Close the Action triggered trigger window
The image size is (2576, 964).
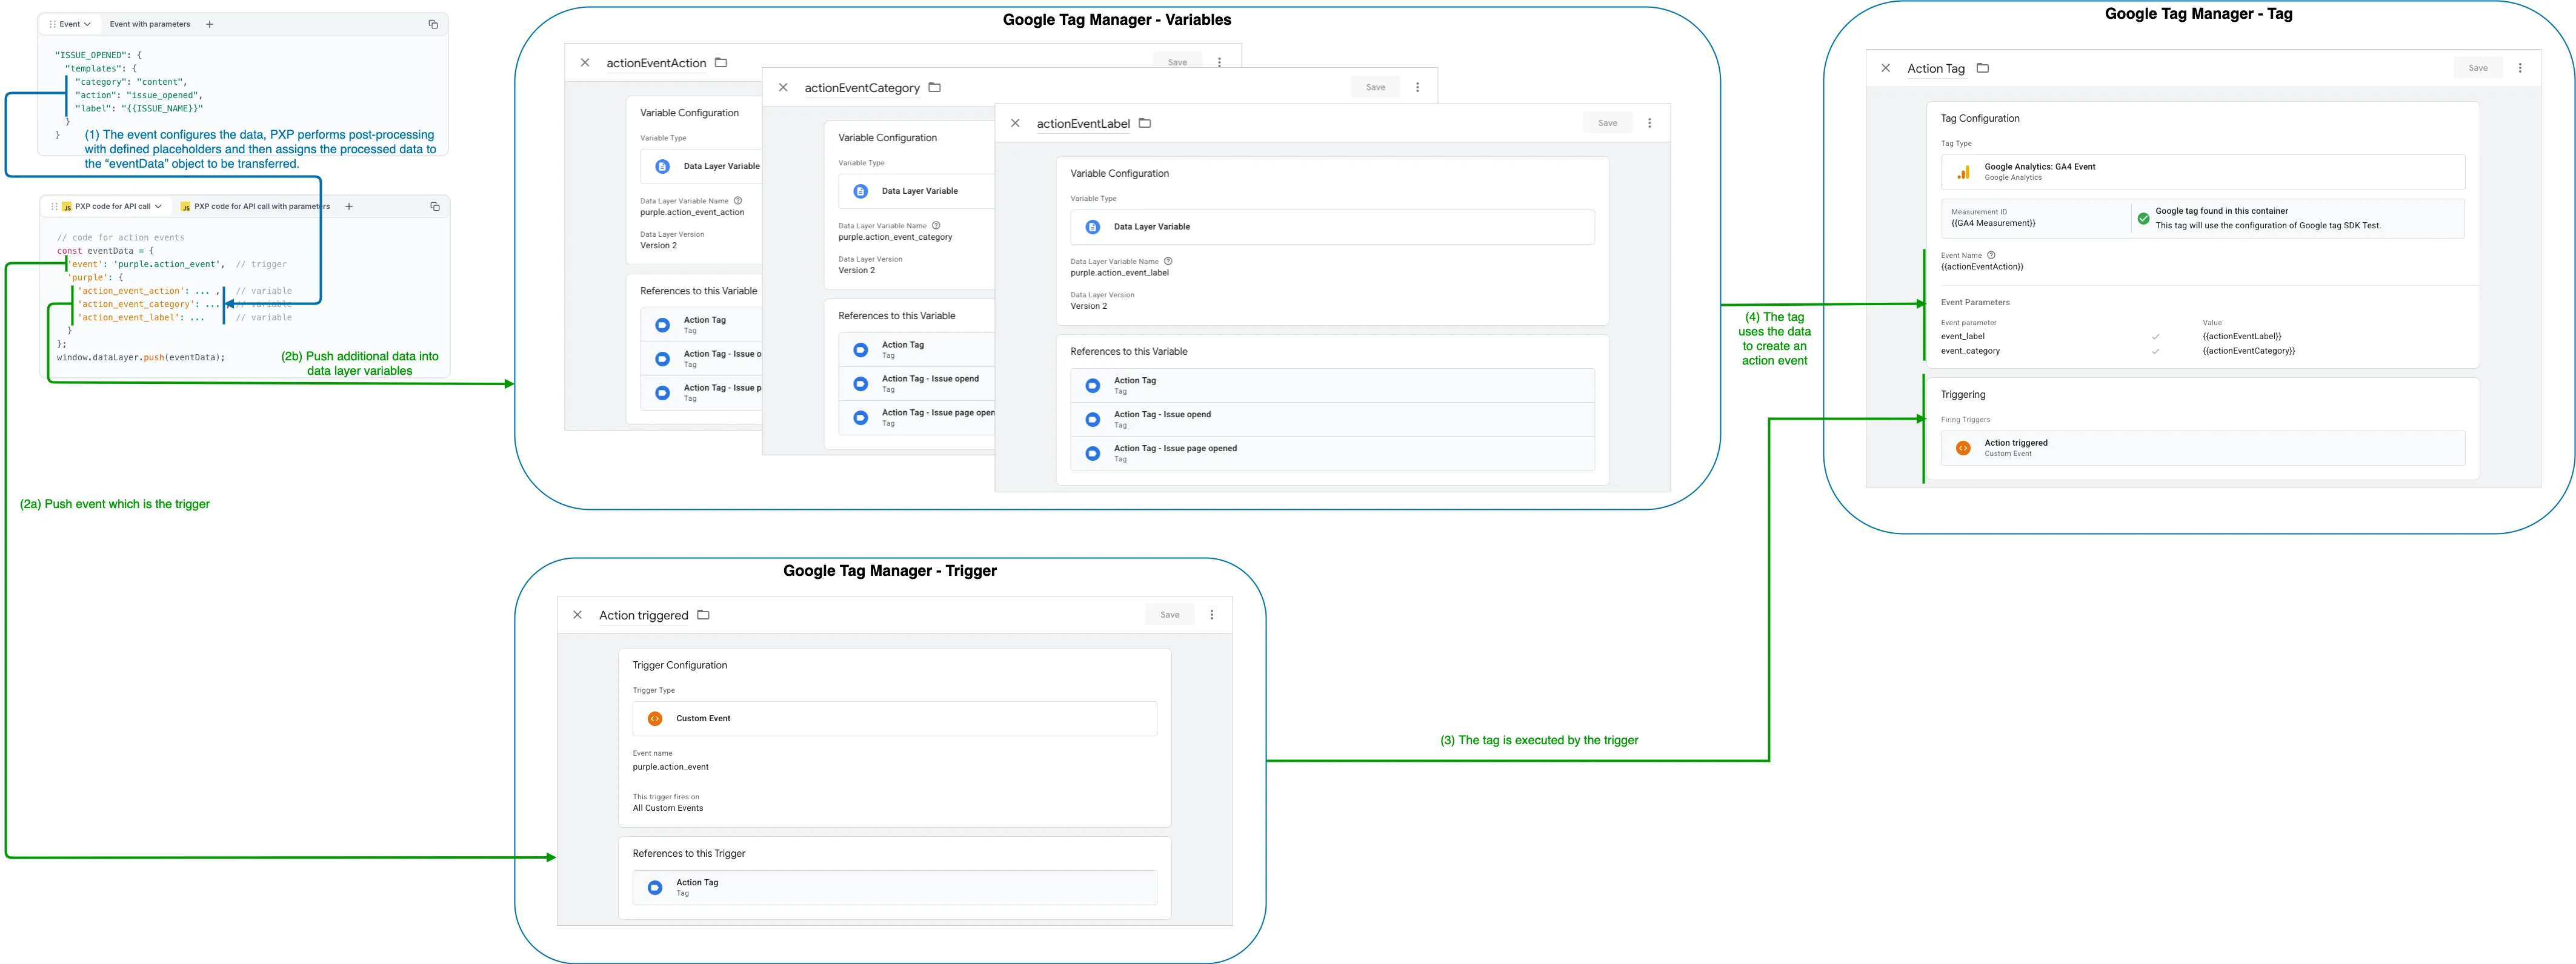[x=577, y=615]
